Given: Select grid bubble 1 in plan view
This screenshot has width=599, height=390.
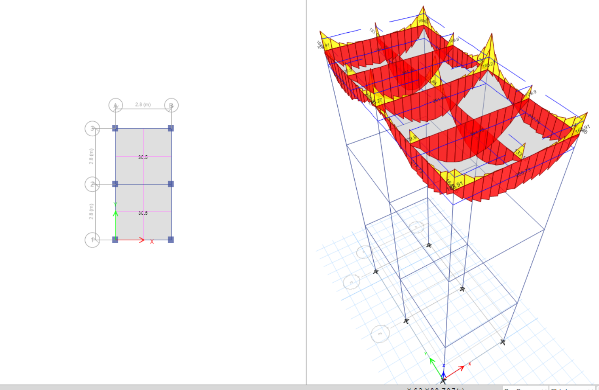Looking at the screenshot, I should [92, 240].
